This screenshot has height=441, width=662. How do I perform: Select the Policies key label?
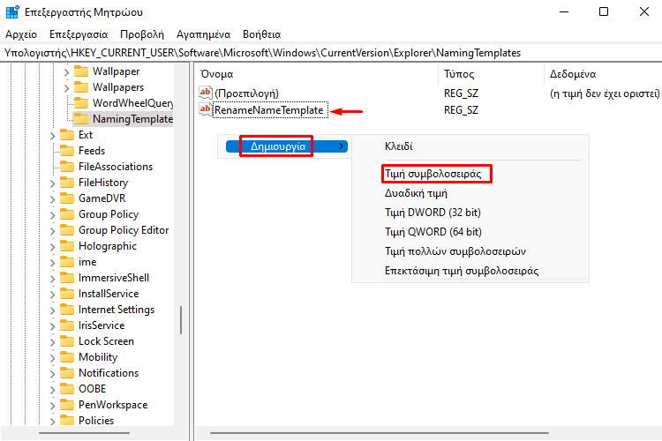96,421
